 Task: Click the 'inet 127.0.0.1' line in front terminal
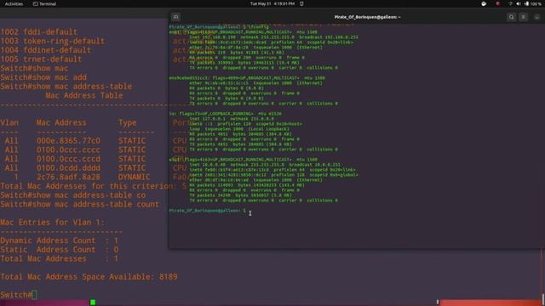tap(232, 119)
